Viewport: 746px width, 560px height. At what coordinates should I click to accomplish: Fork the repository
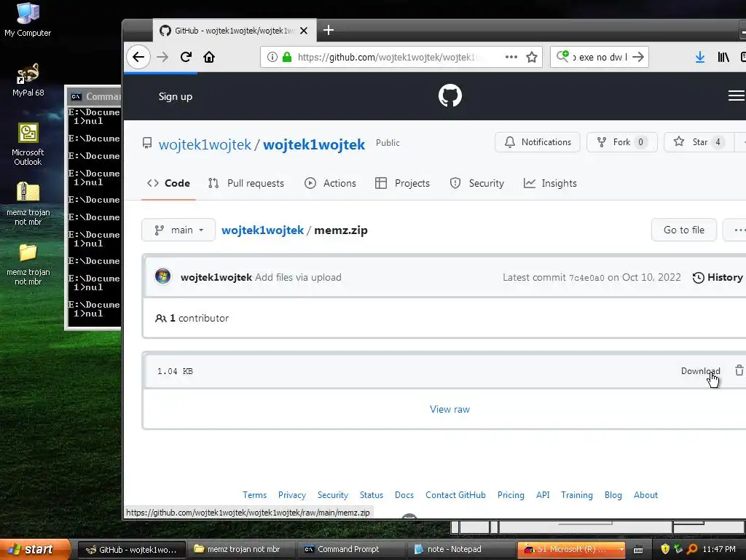tap(622, 142)
